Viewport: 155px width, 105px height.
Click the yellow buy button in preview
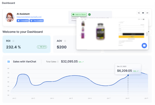(131, 37)
